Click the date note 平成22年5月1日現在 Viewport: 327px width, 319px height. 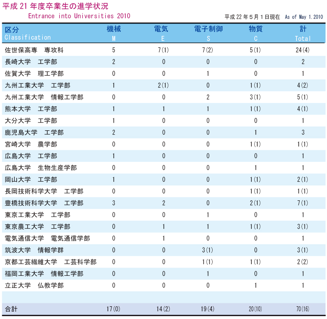[x=252, y=17]
